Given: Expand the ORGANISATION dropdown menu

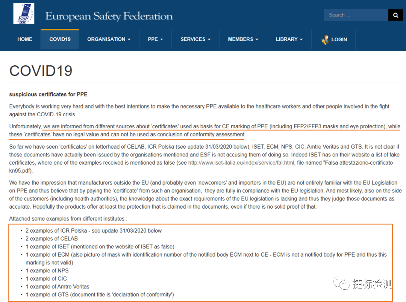Looking at the screenshot, I should (x=109, y=39).
